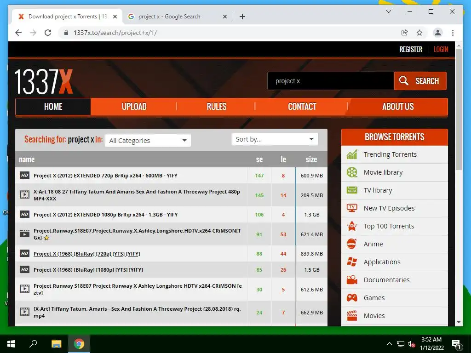
Task: Click into the project x search field
Action: tap(330, 81)
